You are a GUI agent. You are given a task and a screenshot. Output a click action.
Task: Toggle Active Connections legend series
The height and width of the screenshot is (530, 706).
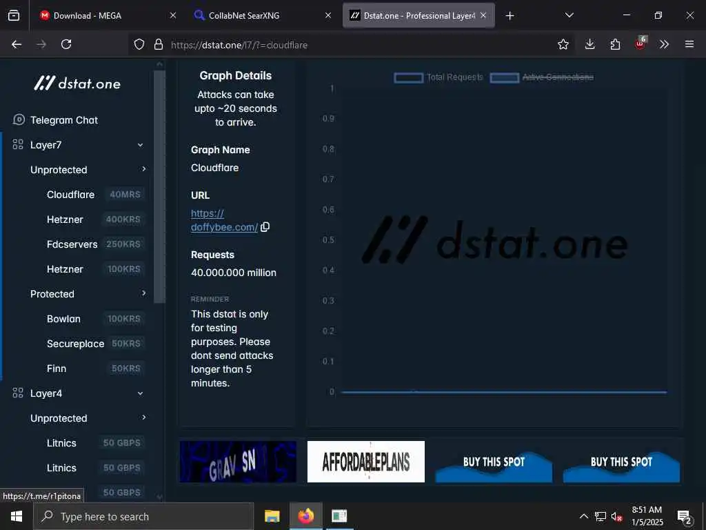click(542, 77)
